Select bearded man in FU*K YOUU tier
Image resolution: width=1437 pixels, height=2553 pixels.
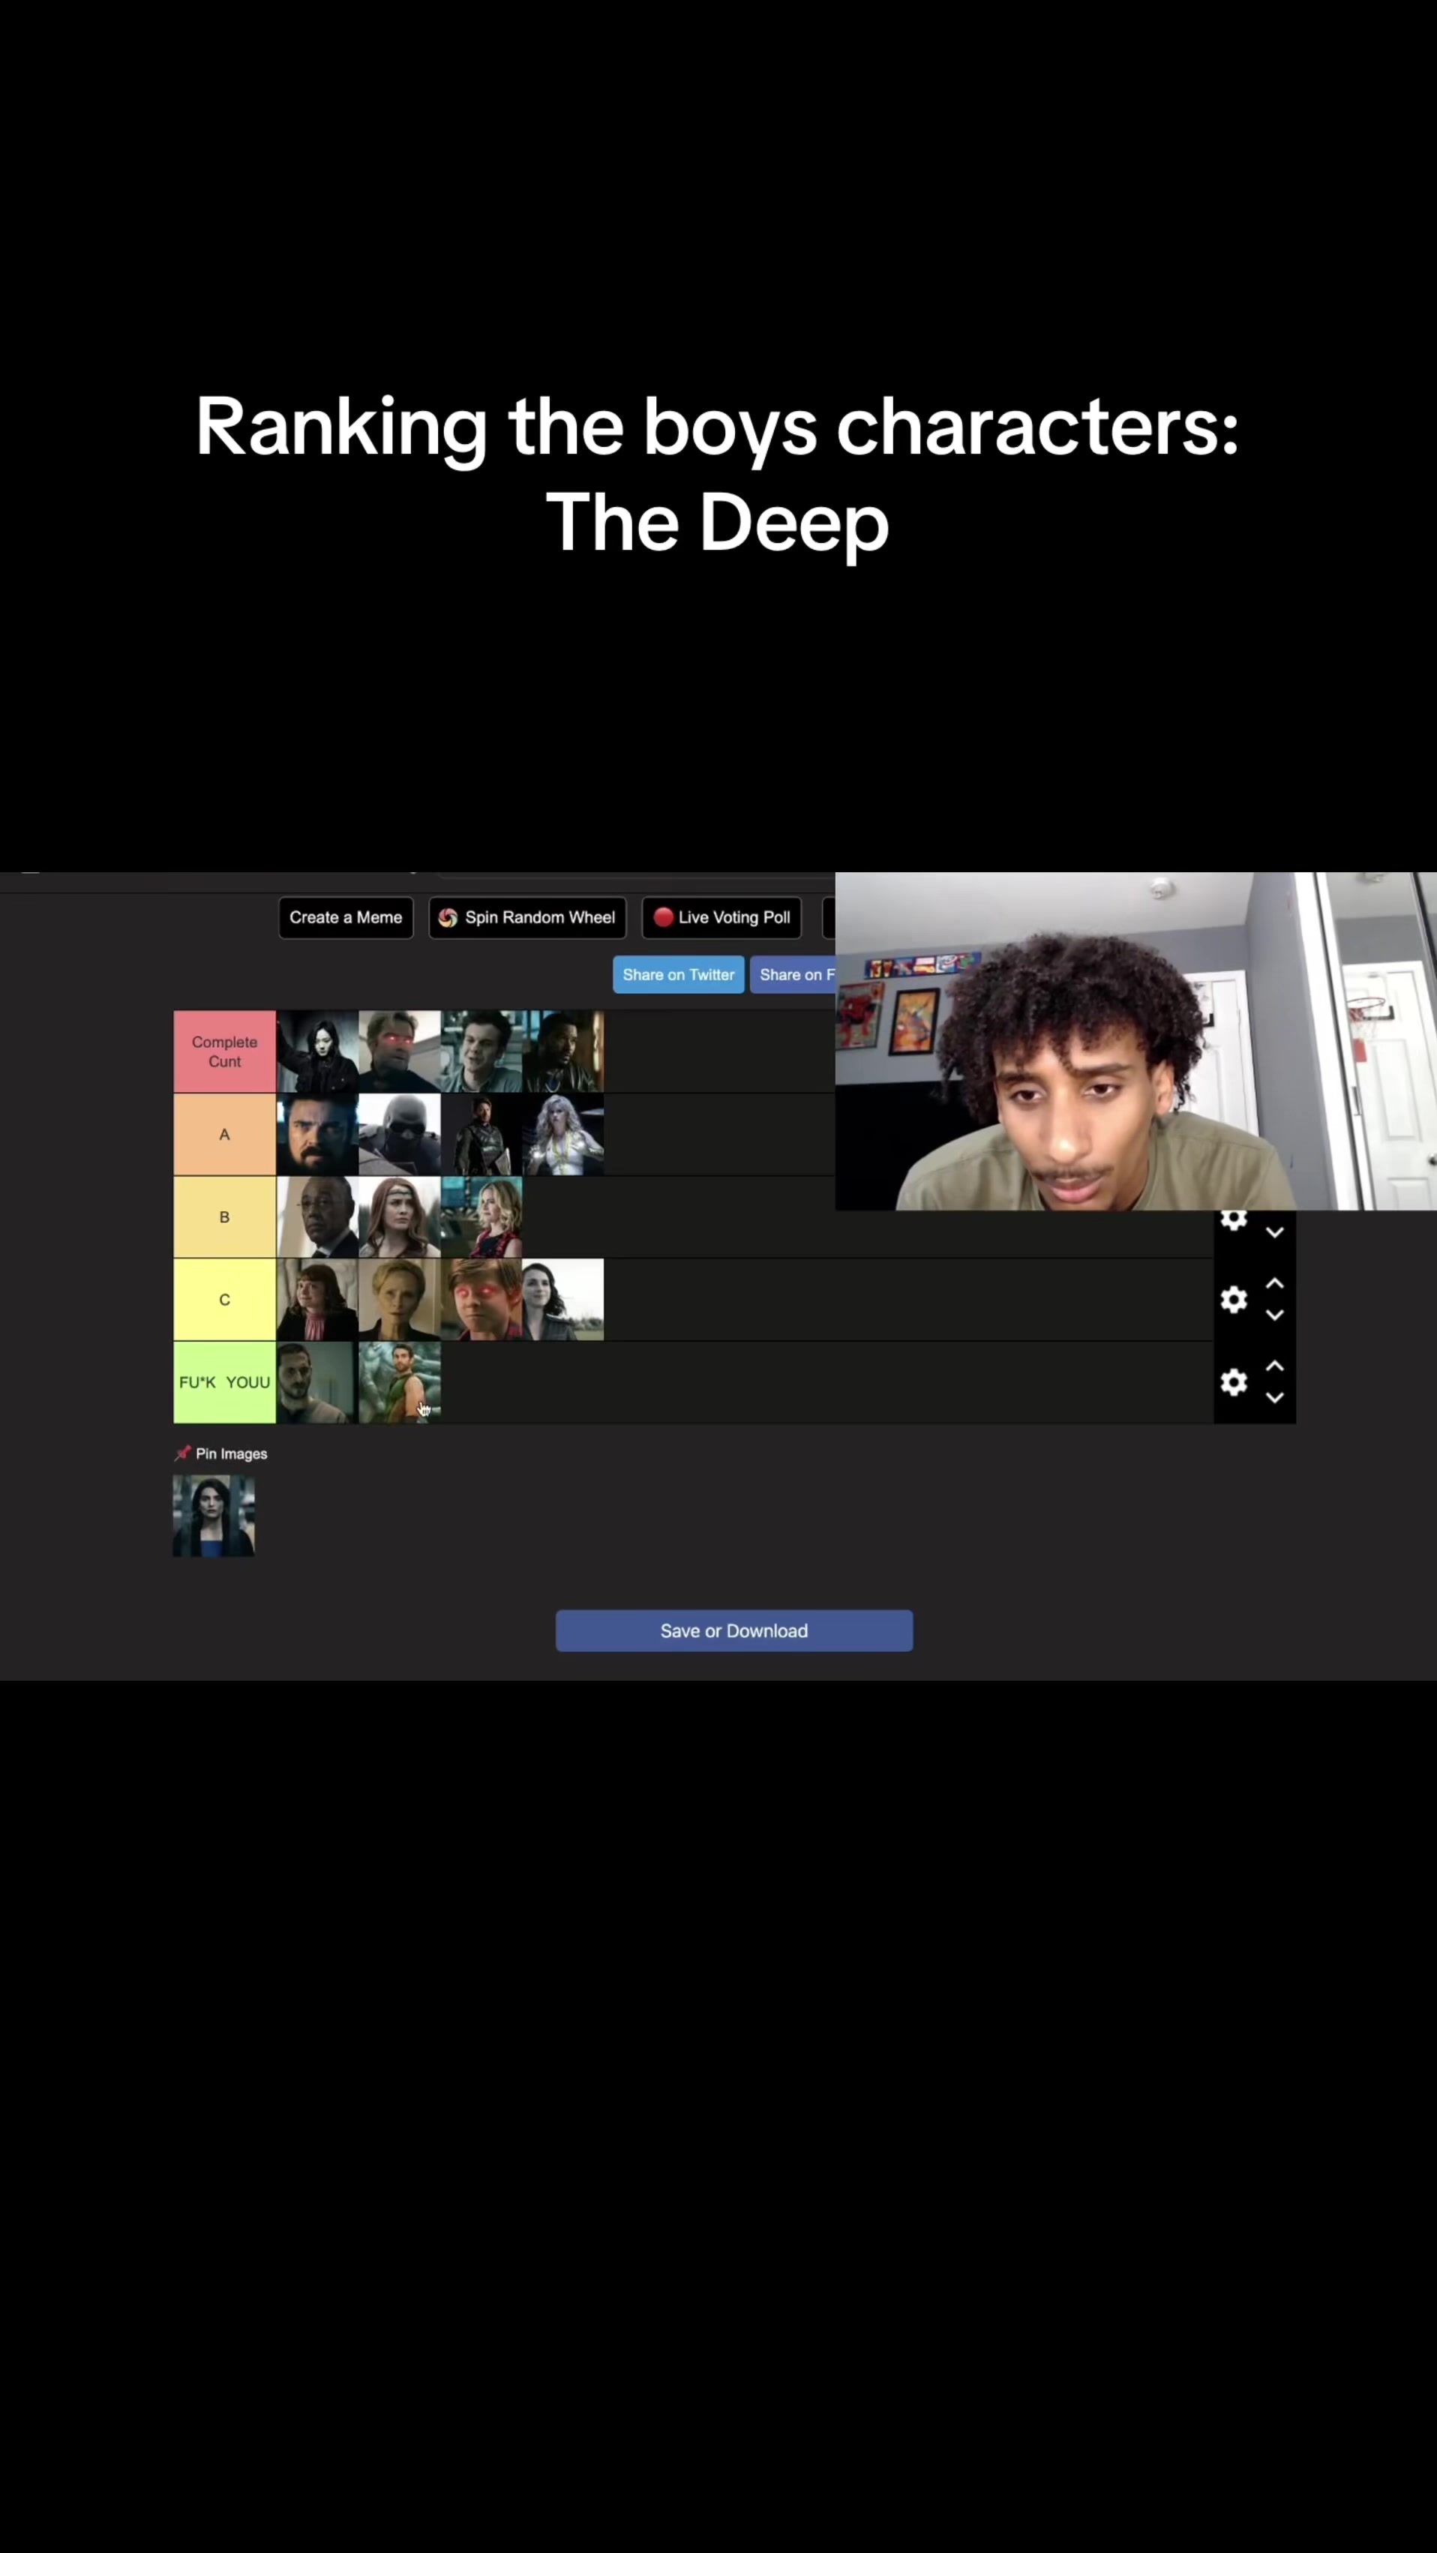pyautogui.click(x=317, y=1381)
